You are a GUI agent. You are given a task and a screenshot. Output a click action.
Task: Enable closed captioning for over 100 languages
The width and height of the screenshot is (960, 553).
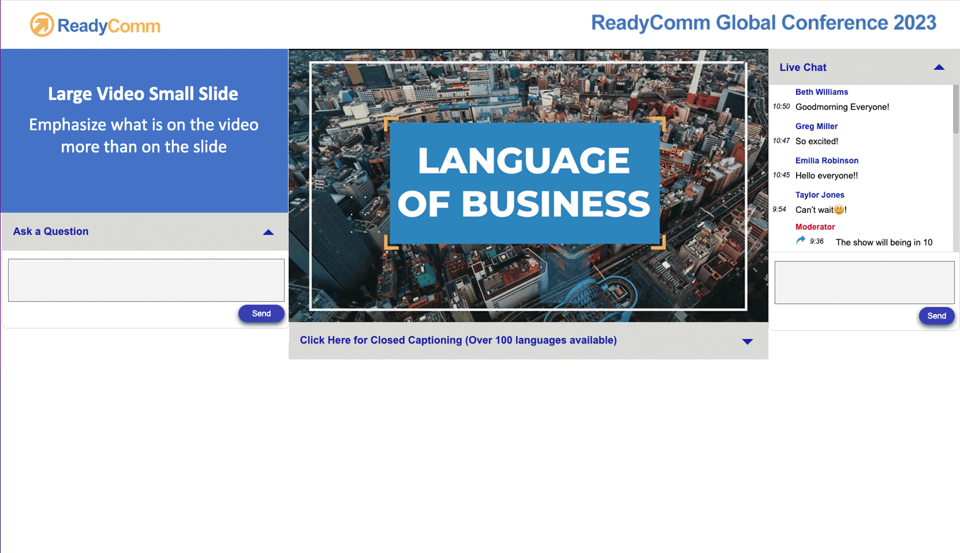pyautogui.click(x=457, y=340)
